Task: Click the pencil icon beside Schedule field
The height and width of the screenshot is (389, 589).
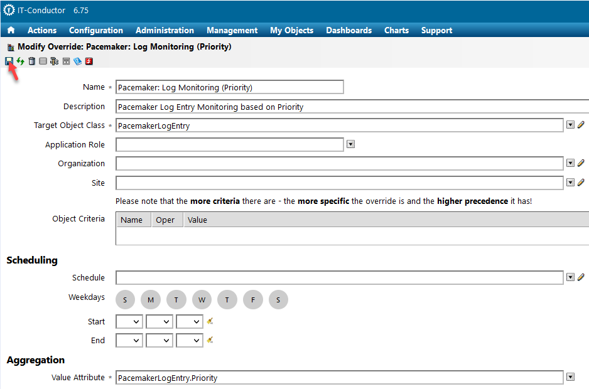Action: 581,277
